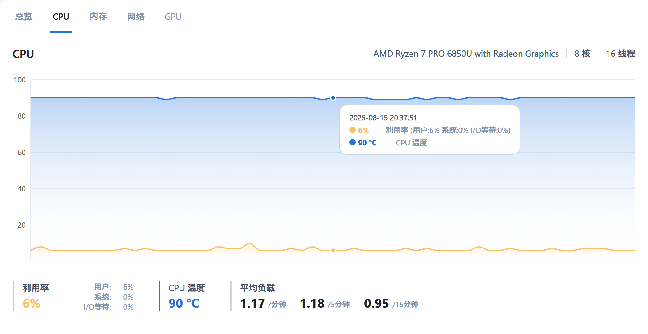This screenshot has width=648, height=334.
Task: Click the 利用率 heading below the chart
Action: coord(36,288)
